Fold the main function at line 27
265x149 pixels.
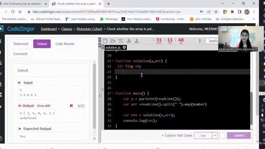[113, 93]
